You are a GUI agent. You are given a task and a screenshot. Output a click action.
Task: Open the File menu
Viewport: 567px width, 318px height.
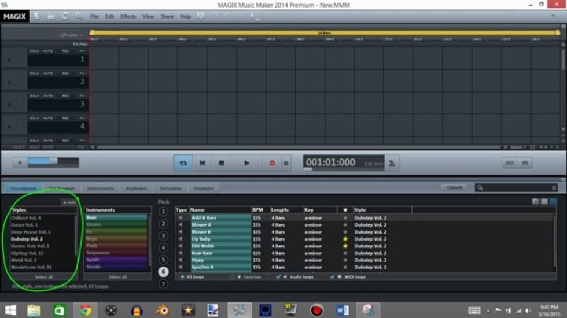click(x=94, y=16)
